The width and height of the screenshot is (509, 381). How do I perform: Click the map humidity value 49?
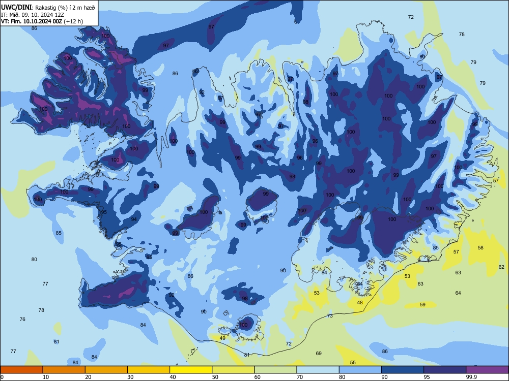click(x=222, y=338)
